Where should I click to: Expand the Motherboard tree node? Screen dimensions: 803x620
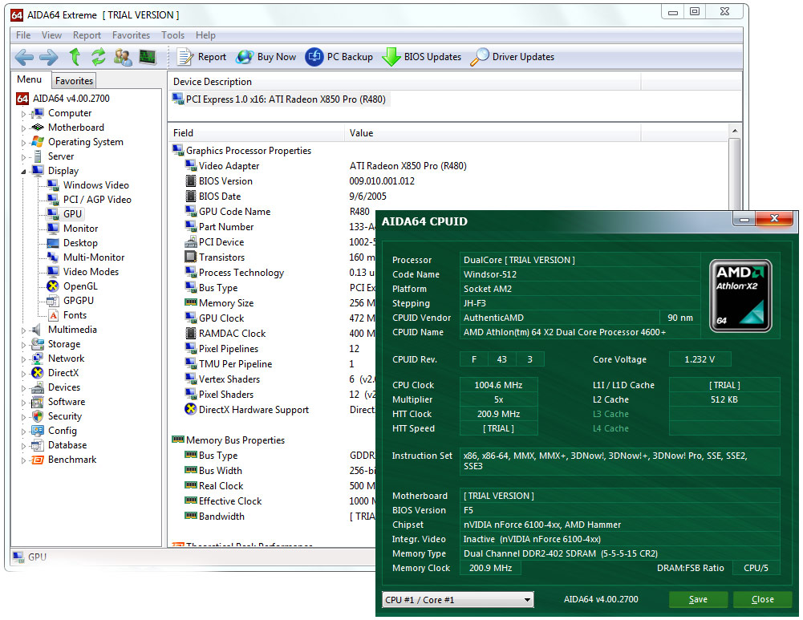[23, 128]
